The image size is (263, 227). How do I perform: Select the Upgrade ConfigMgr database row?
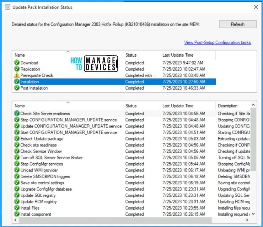[131, 189]
